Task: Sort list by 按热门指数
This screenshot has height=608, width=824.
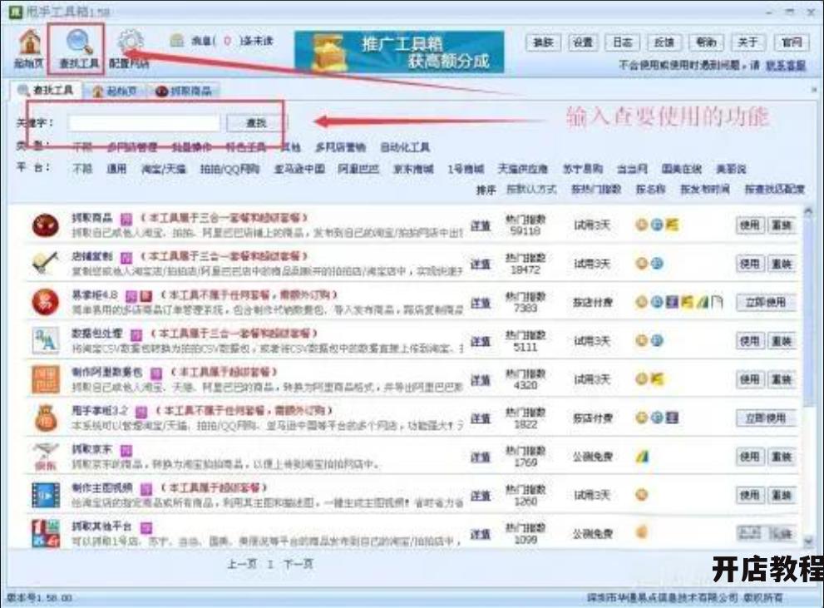Action: pyautogui.click(x=596, y=189)
